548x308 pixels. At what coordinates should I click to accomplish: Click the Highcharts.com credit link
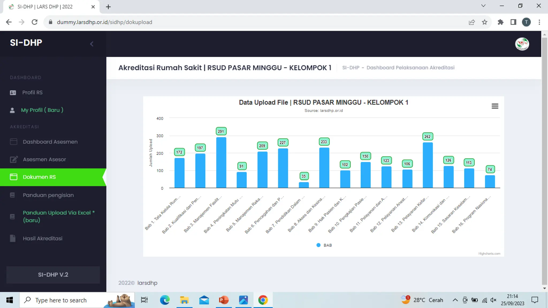point(489,253)
